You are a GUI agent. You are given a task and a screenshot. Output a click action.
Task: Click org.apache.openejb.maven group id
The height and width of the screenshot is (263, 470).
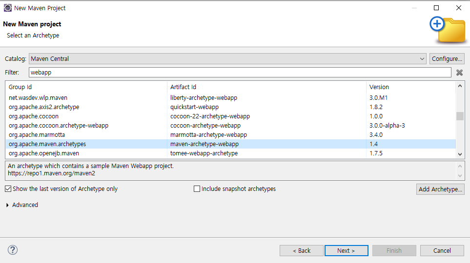44,153
